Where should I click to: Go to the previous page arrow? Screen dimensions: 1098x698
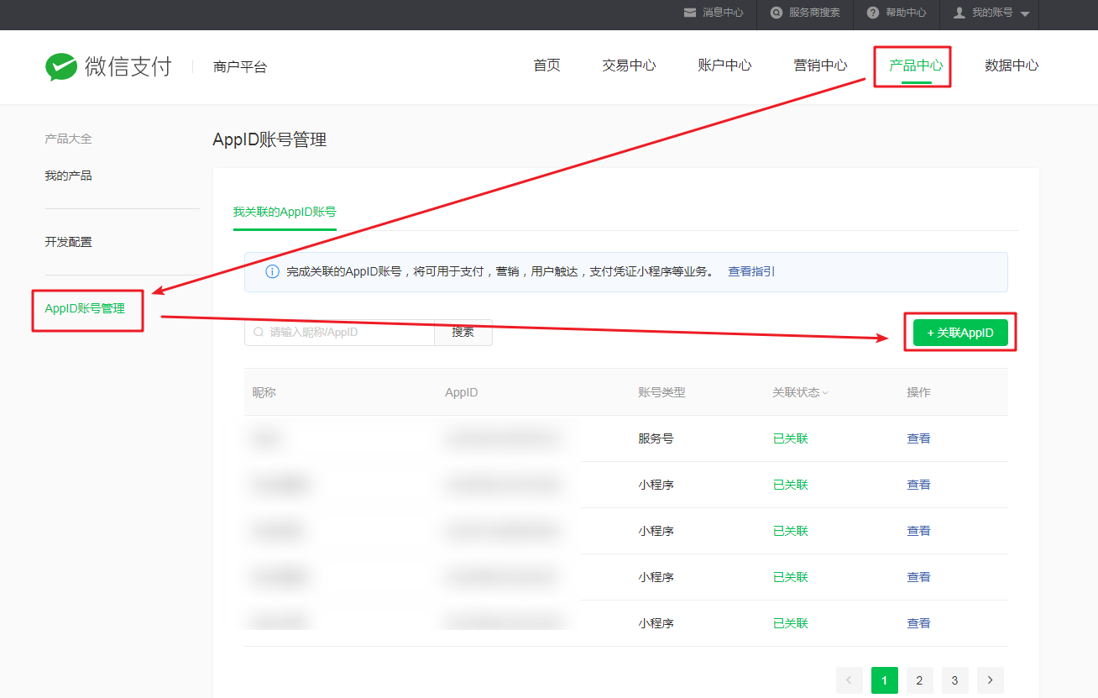(x=849, y=680)
